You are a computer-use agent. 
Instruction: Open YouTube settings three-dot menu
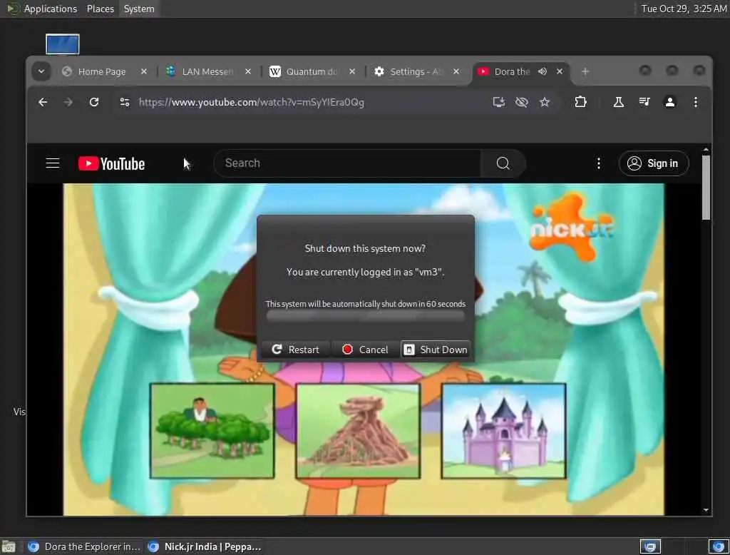coord(599,163)
